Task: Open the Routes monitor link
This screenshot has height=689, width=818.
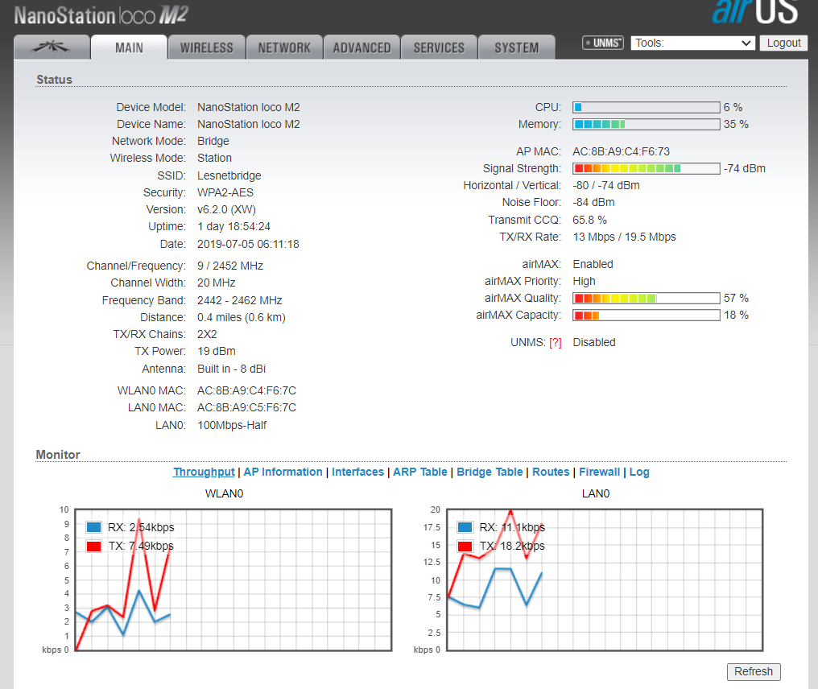Action: coord(551,472)
